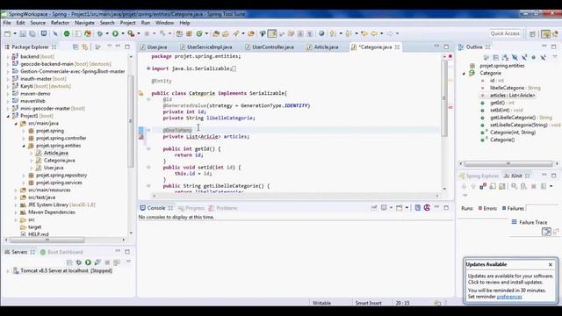Click the New Java Class green icon
Image resolution: width=562 pixels, height=316 pixels.
click(199, 33)
